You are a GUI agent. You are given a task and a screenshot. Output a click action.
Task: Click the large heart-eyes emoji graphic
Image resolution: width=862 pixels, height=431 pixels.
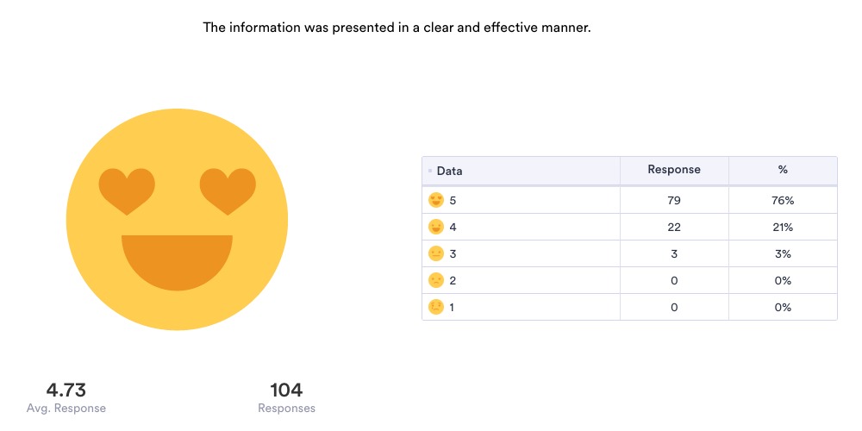coord(177,219)
